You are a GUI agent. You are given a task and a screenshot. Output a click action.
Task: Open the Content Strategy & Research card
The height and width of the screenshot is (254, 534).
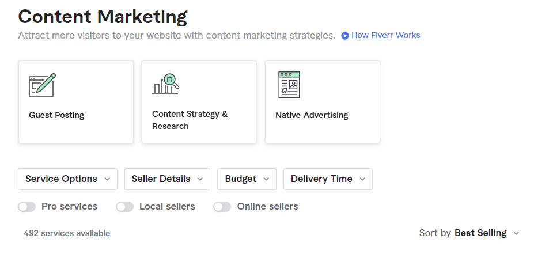pyautogui.click(x=199, y=102)
